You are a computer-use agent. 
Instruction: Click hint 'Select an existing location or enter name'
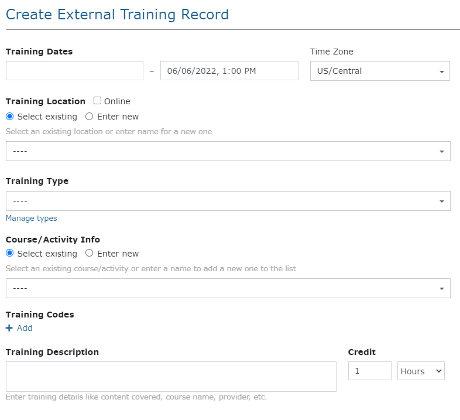(109, 131)
